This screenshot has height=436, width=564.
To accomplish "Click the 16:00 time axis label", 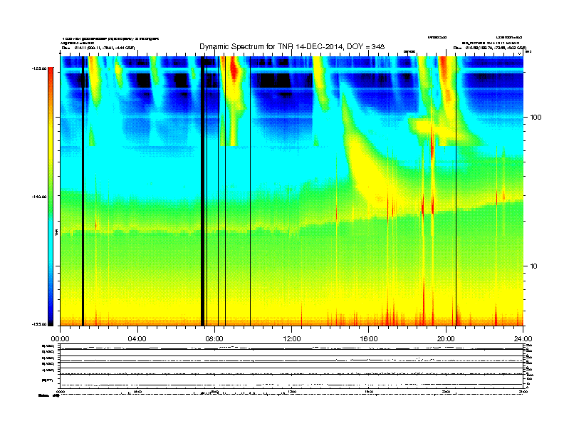I will click(369, 339).
